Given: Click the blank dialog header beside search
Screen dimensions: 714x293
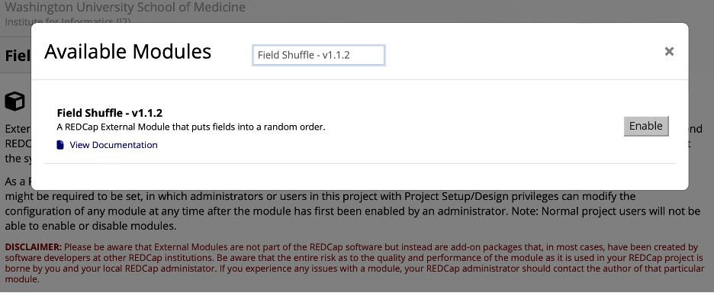Looking at the screenshot, I should click(x=523, y=51).
